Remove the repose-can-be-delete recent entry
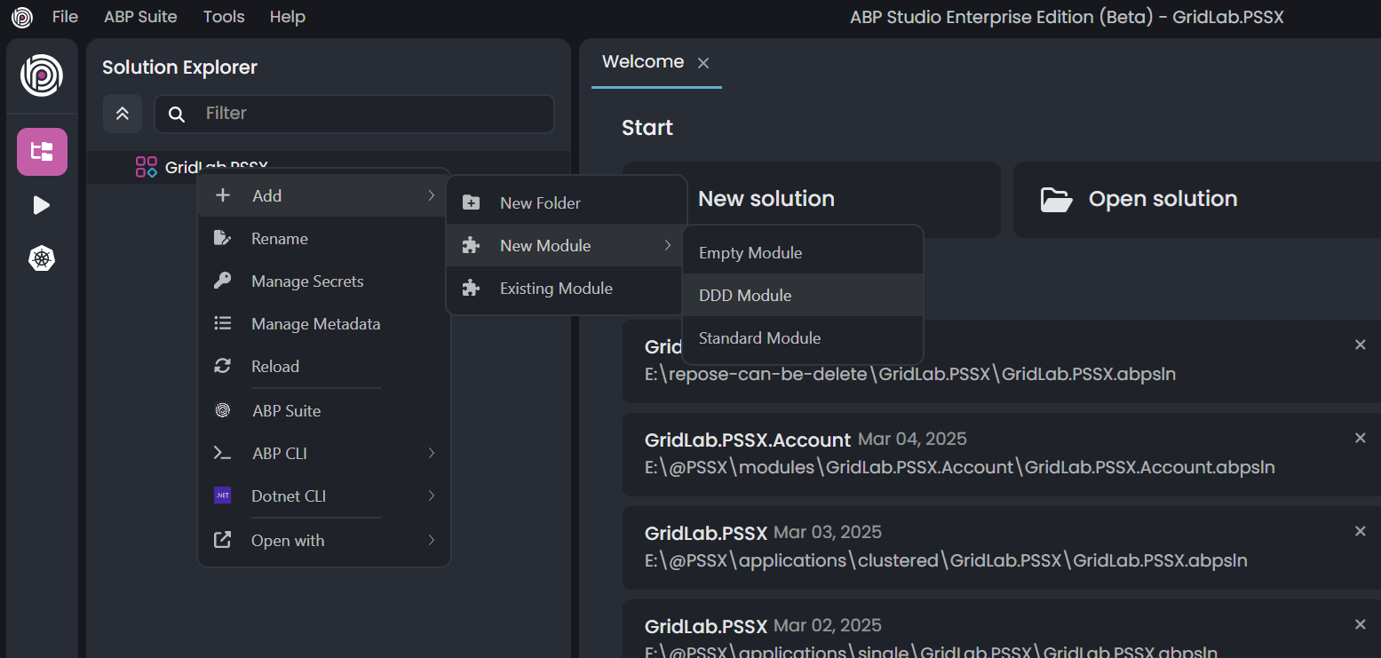 coord(1360,345)
